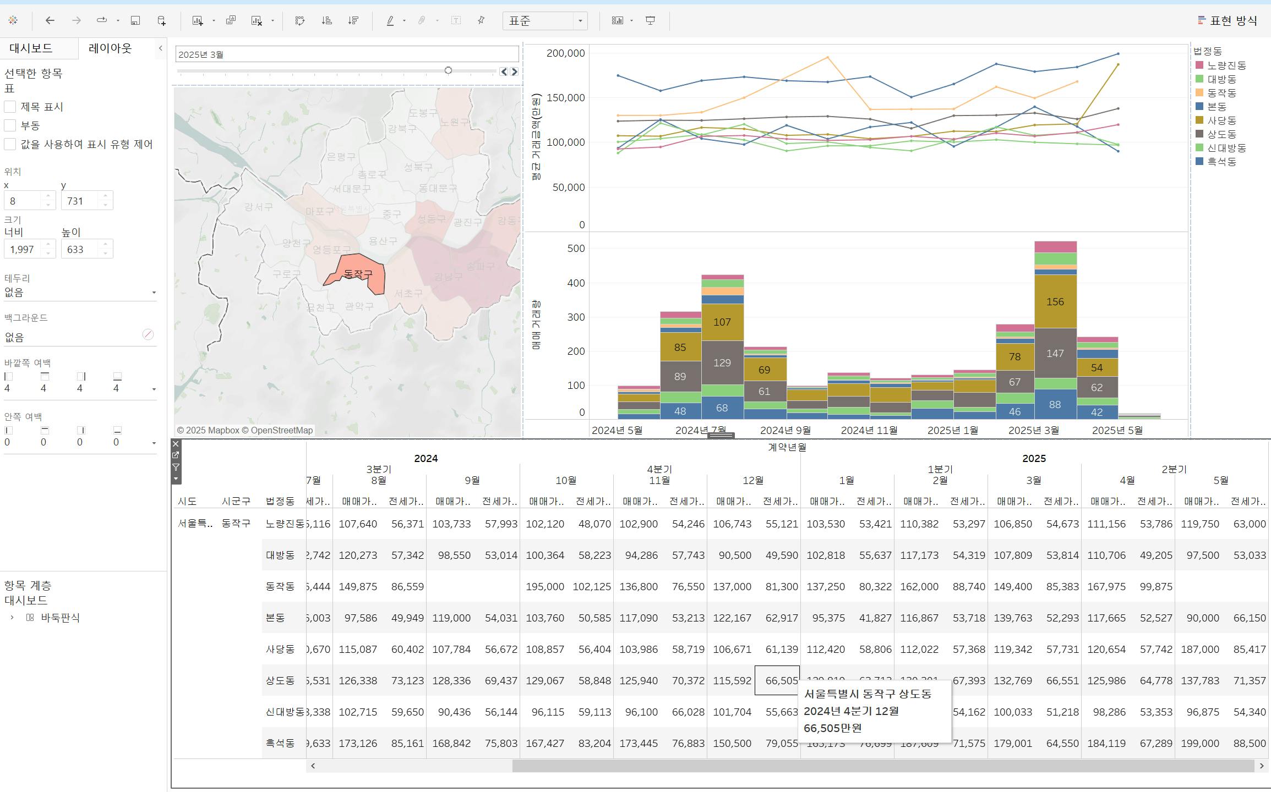Click the presentation mode icon
The image size is (1271, 792).
(x=650, y=20)
